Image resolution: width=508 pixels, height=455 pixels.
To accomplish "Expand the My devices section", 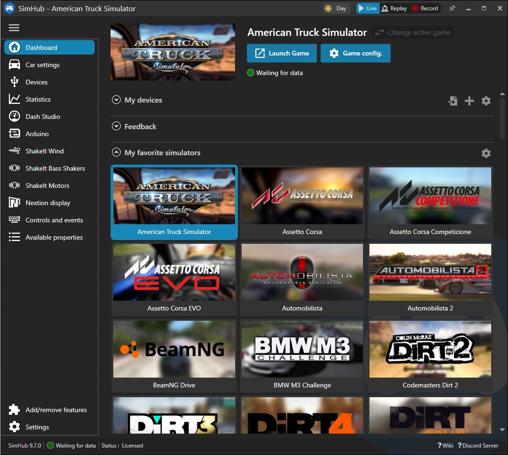I will (116, 100).
